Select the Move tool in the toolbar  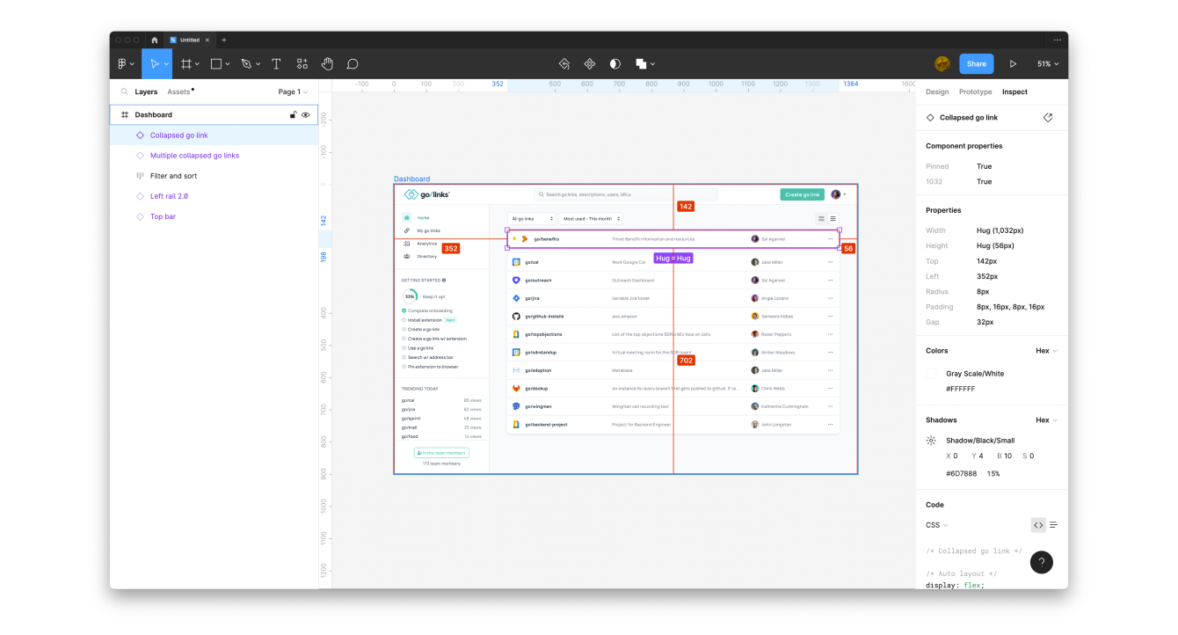(x=155, y=63)
